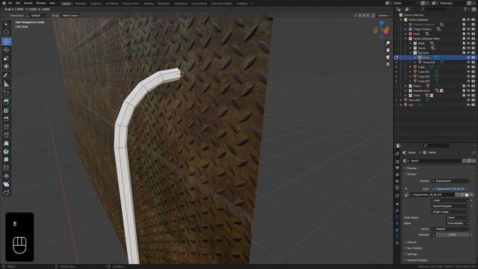Select the Move tool
This screenshot has height=269, width=478.
[x=7, y=41]
